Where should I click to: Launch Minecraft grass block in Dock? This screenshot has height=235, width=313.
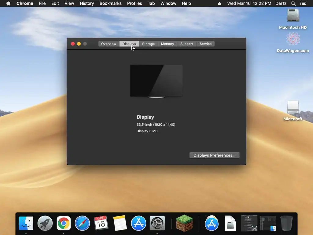[x=184, y=223]
